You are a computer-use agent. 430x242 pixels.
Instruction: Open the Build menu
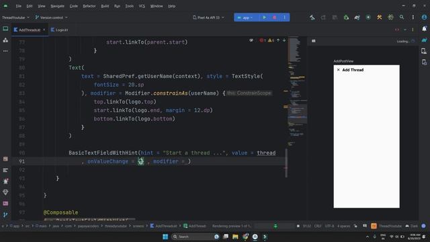(x=105, y=6)
